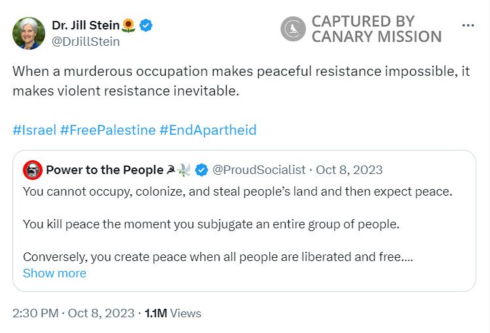
Task: Open the #Israel hashtag
Action: pyautogui.click(x=34, y=130)
